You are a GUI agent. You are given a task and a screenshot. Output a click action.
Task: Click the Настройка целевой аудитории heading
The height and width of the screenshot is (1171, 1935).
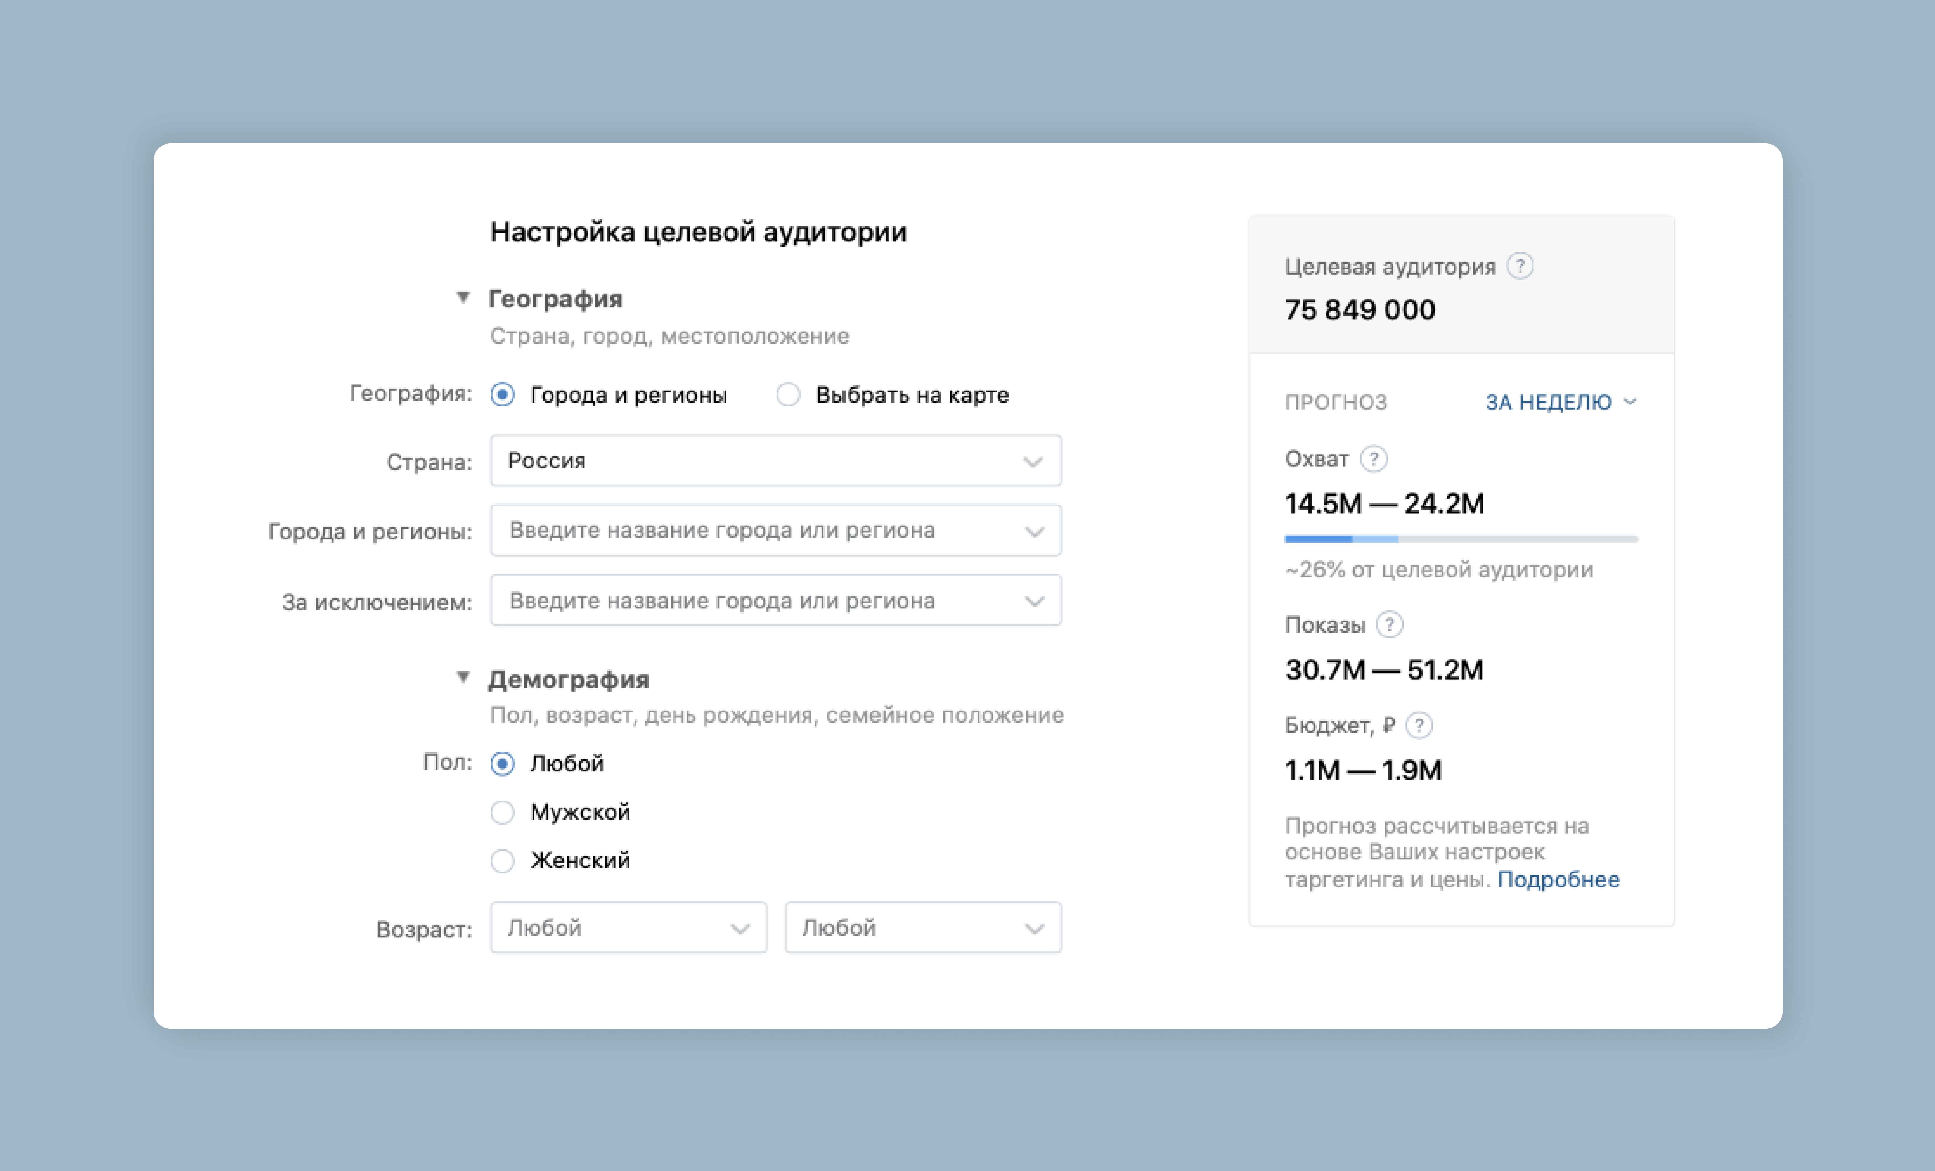tap(698, 232)
